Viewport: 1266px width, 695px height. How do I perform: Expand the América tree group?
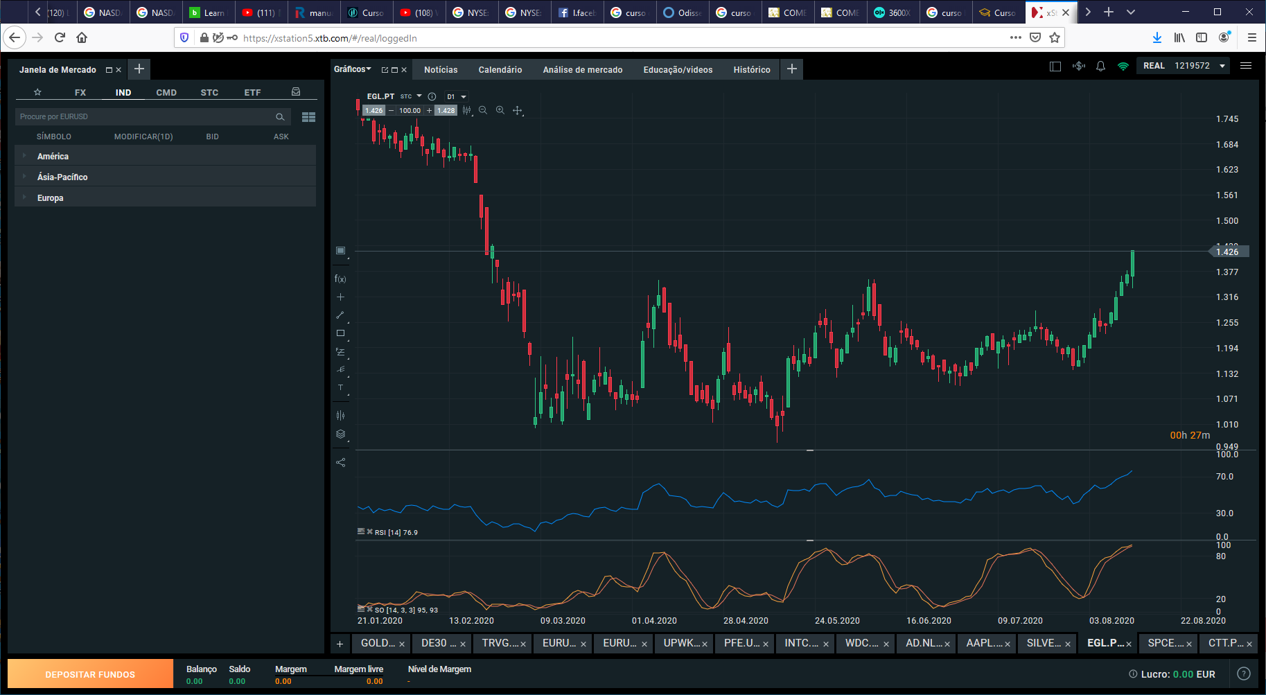point(53,157)
